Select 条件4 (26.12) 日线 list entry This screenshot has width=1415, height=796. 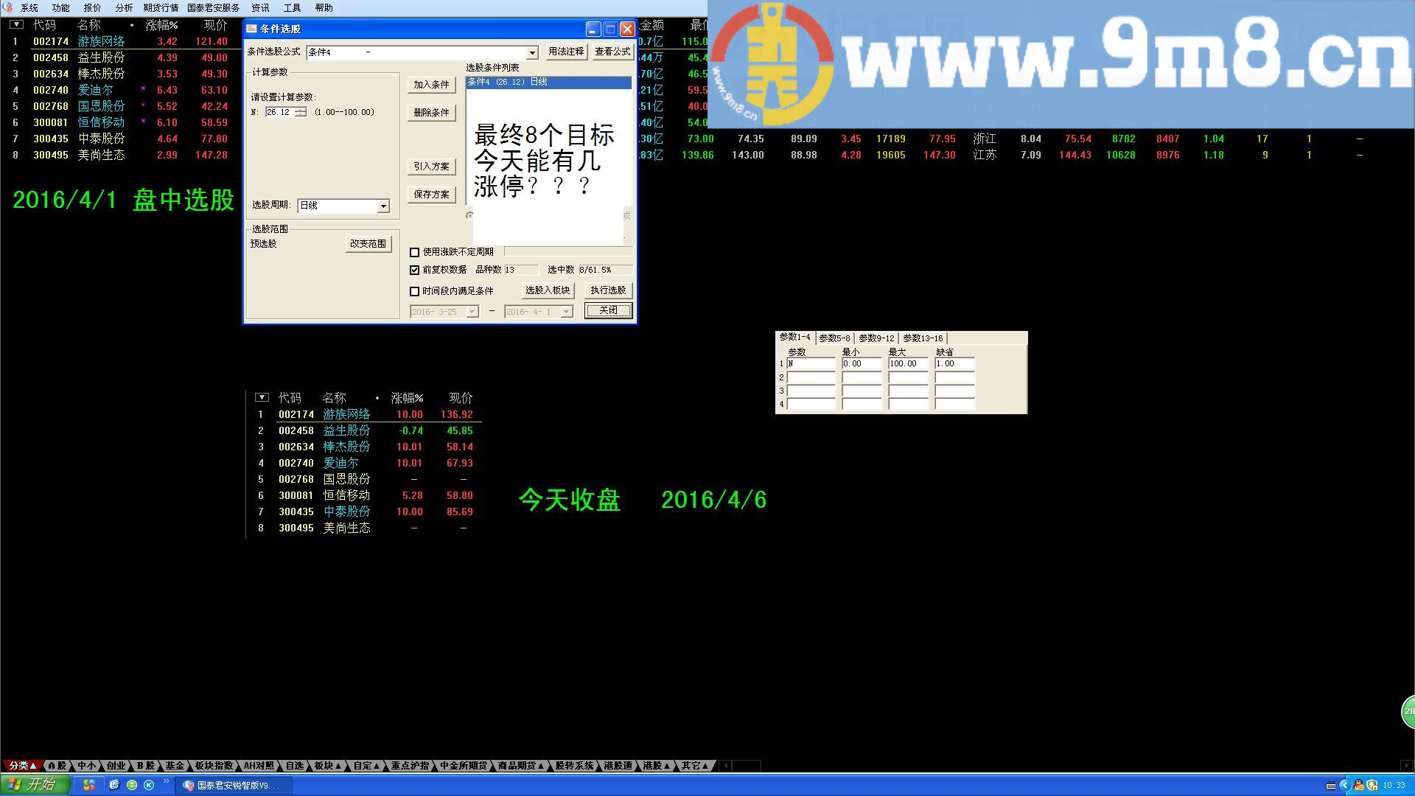pos(548,83)
